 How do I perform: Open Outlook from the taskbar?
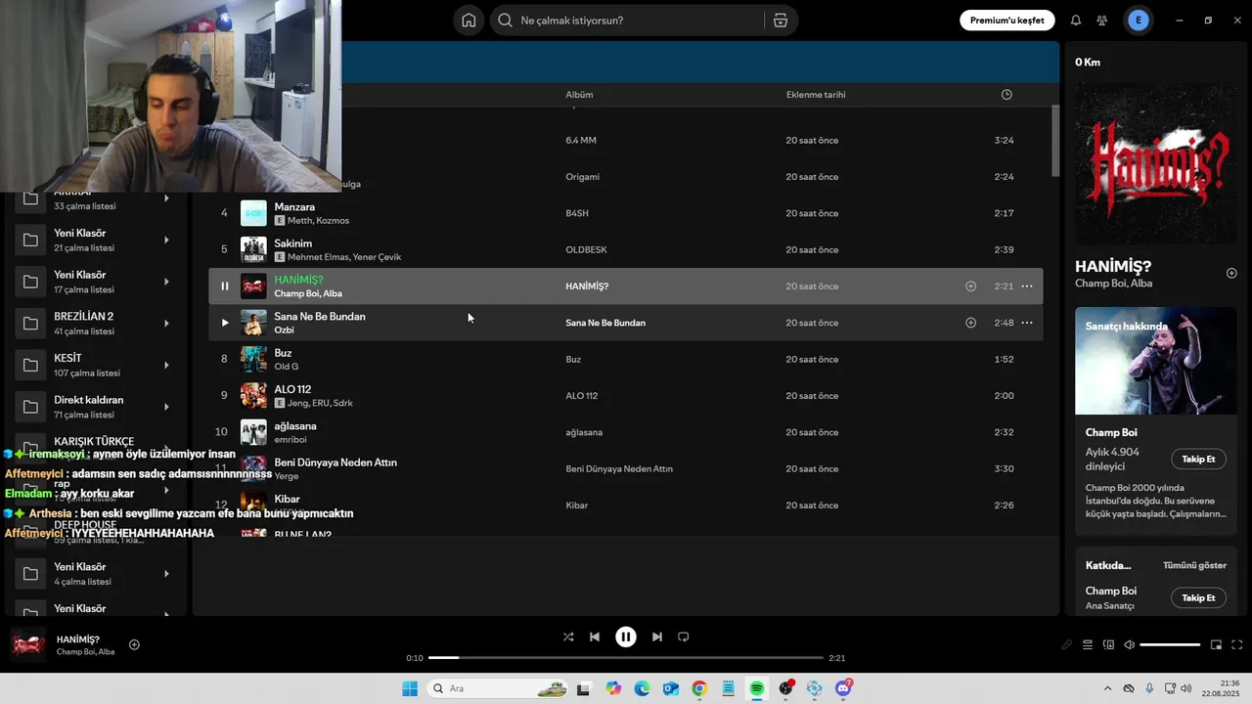coord(670,688)
